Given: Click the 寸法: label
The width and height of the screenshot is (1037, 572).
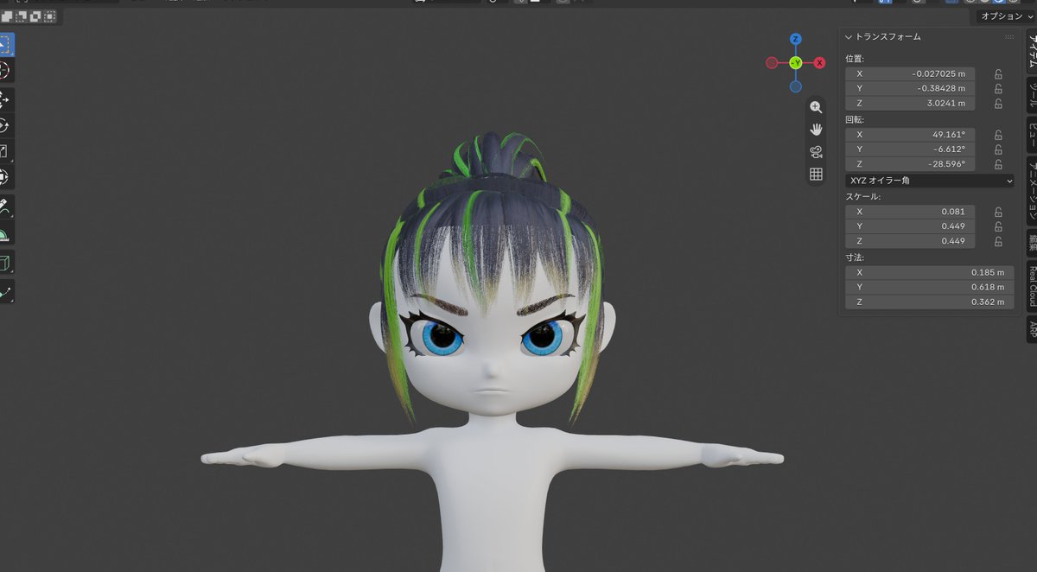Looking at the screenshot, I should (x=855, y=257).
